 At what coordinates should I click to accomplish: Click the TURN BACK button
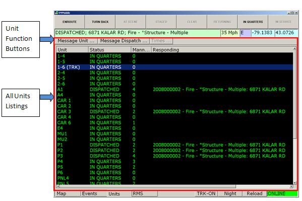click(x=100, y=22)
